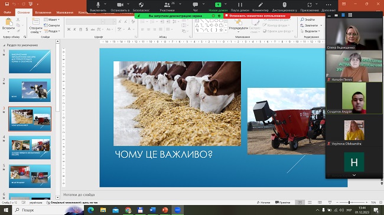Mute the Zoom microphone icon

click(98, 5)
